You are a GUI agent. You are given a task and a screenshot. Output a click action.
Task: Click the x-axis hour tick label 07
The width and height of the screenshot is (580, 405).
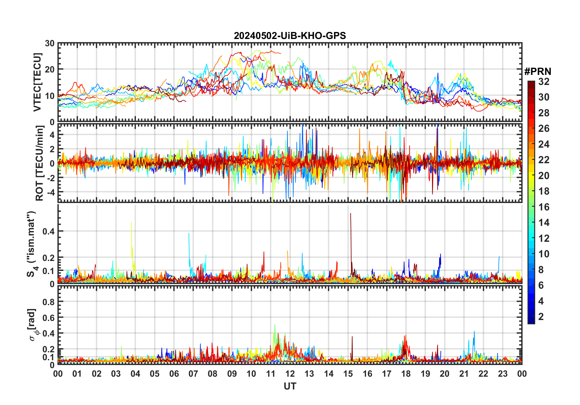point(193,374)
